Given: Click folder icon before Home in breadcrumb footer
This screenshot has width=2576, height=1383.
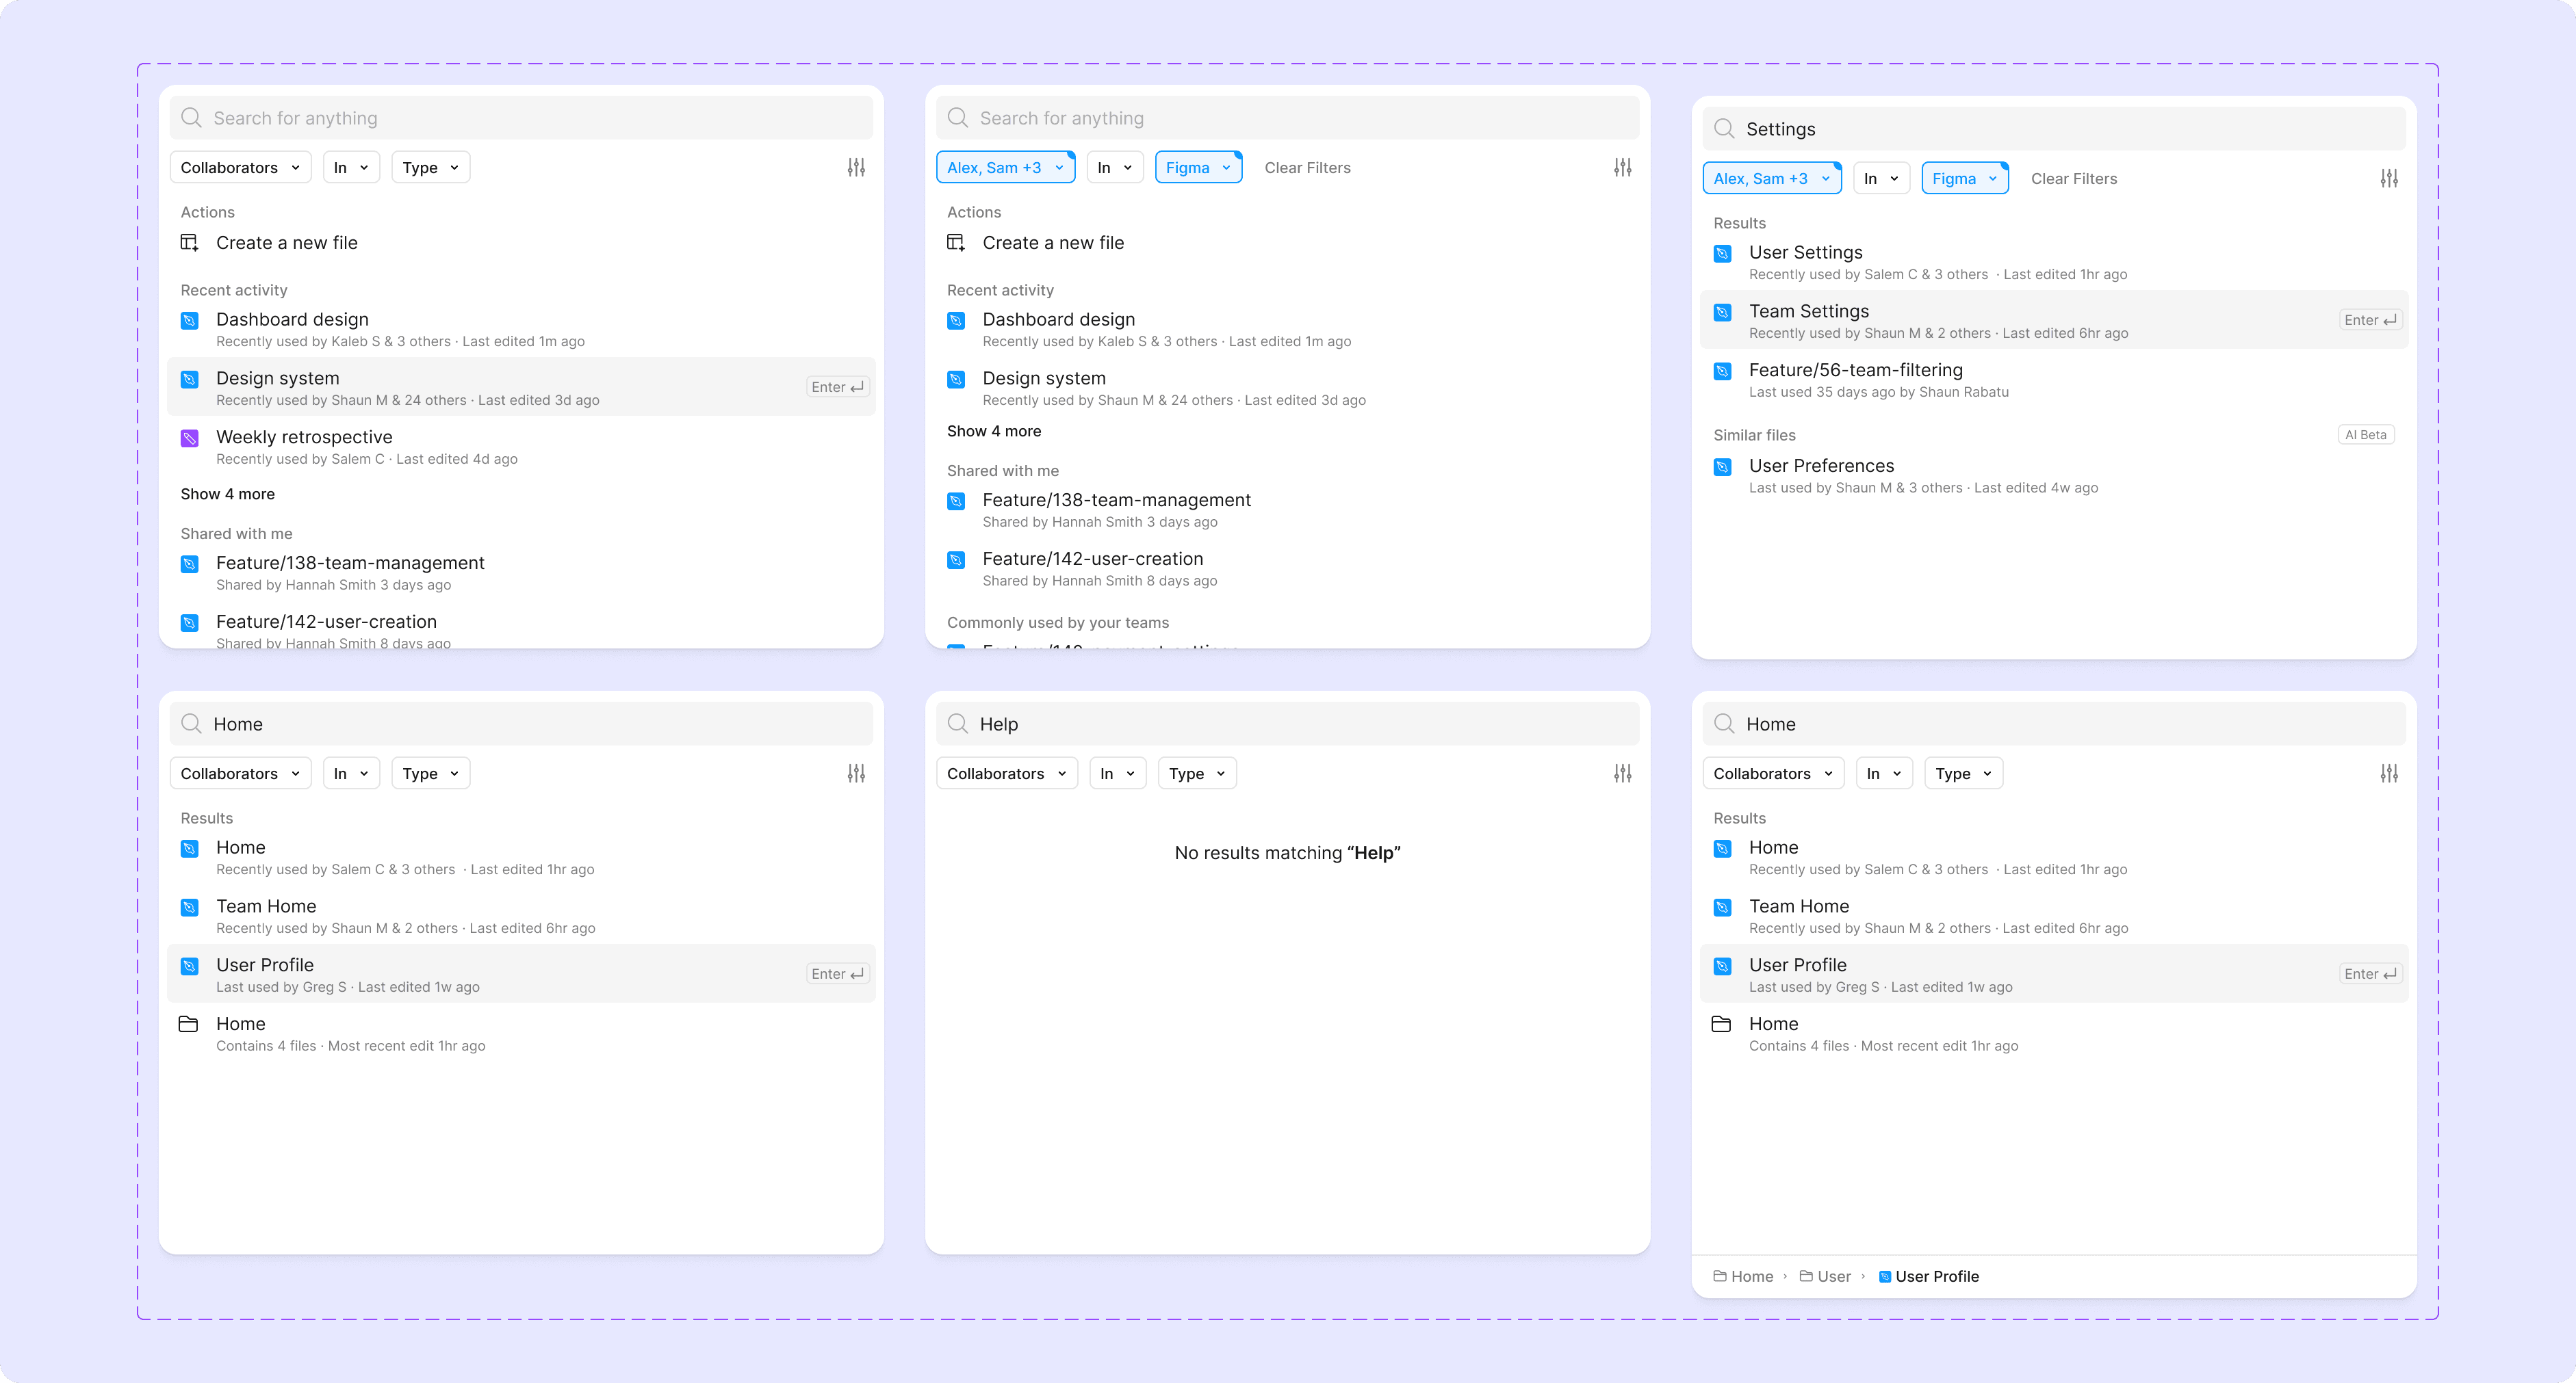Looking at the screenshot, I should [1720, 1276].
